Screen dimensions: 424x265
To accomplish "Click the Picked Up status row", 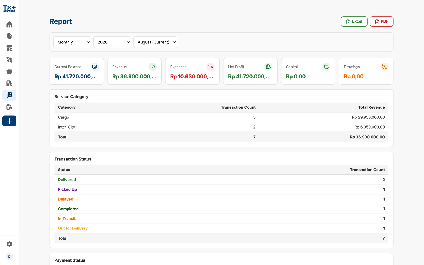I will click(221, 189).
